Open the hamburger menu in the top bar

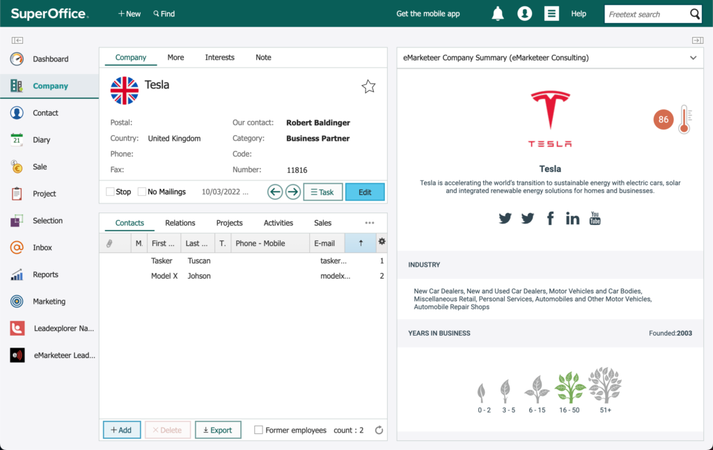point(551,14)
